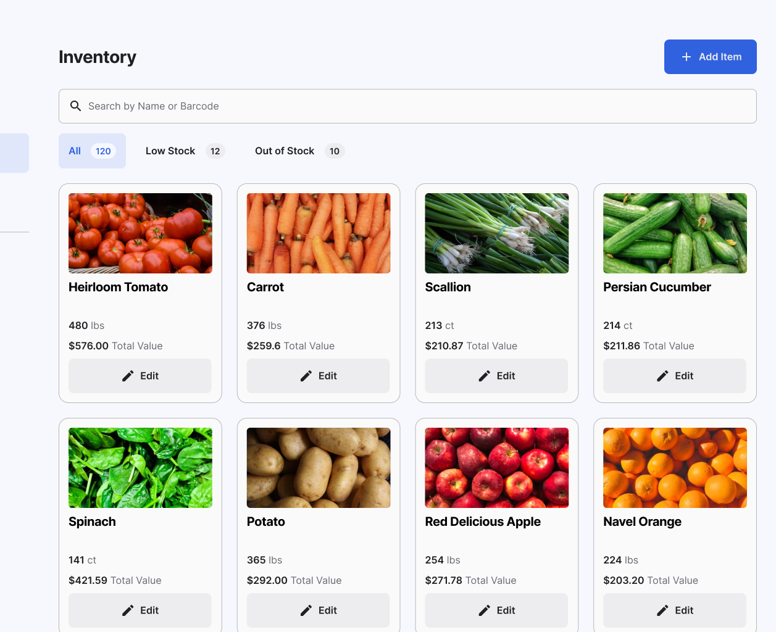The image size is (776, 632).
Task: Click the Add Item button
Action: point(710,56)
